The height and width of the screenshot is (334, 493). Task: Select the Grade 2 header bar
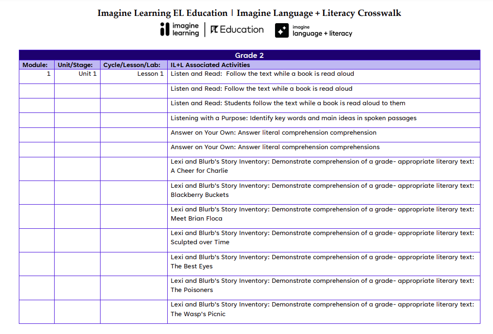[x=249, y=56]
